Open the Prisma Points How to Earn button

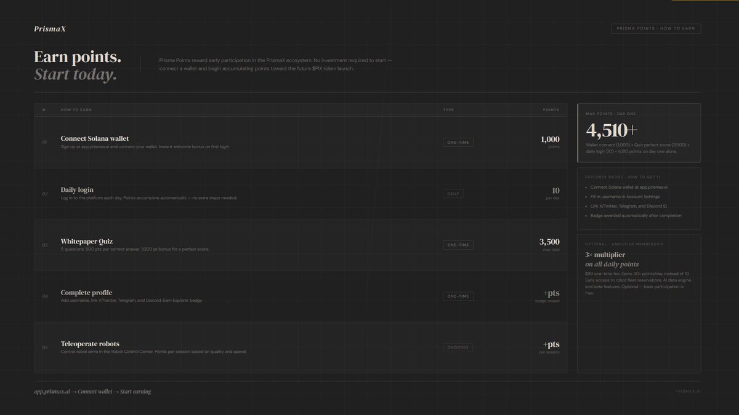656,28
